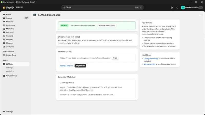The image size is (205, 115).
Task: Copy the llms.txt URL
Action: [115, 58]
